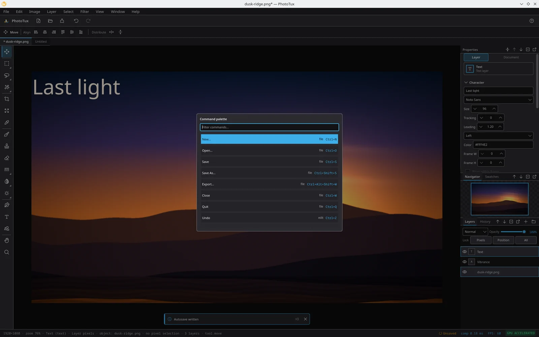539x337 pixels.
Task: Click the Open folder toolbar icon
Action: (50, 21)
